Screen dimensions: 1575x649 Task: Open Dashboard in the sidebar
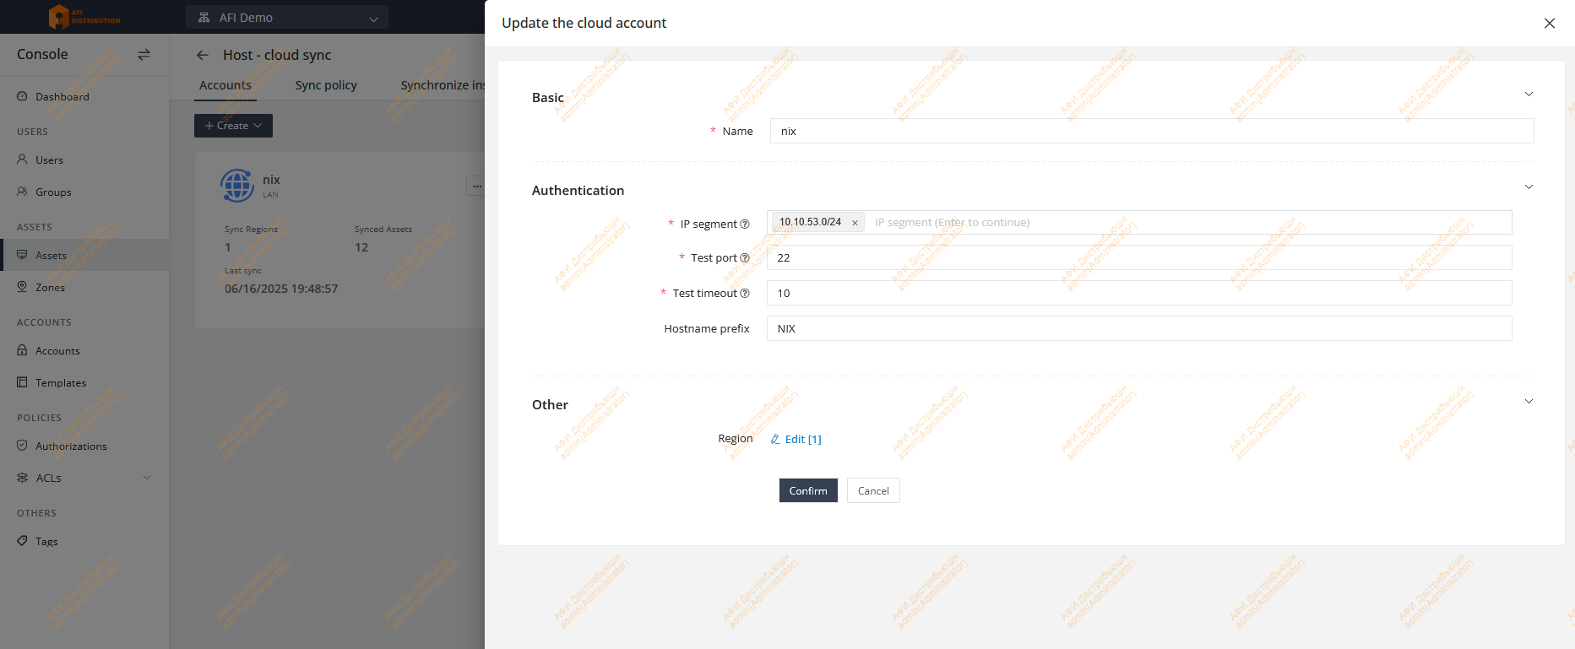coord(62,97)
